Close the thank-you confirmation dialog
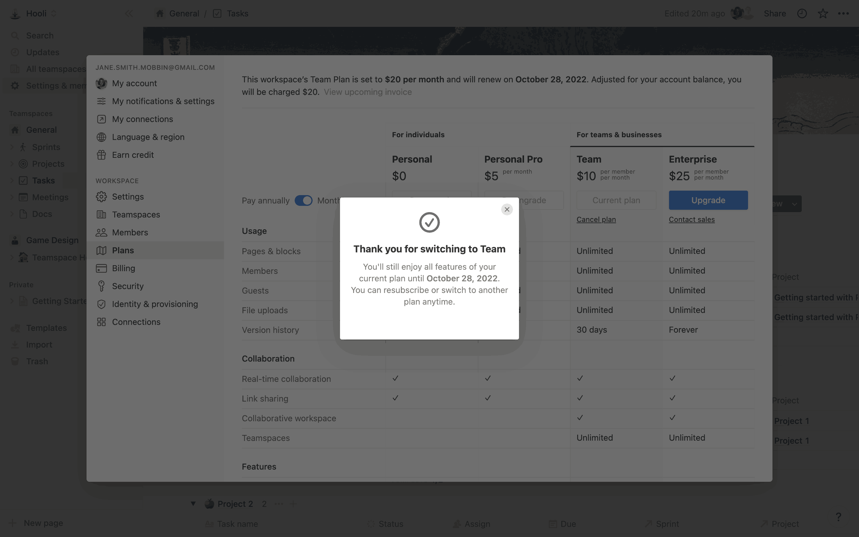The height and width of the screenshot is (537, 859). coord(506,209)
